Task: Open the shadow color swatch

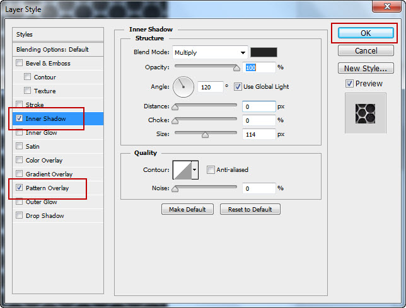Action: (264, 52)
